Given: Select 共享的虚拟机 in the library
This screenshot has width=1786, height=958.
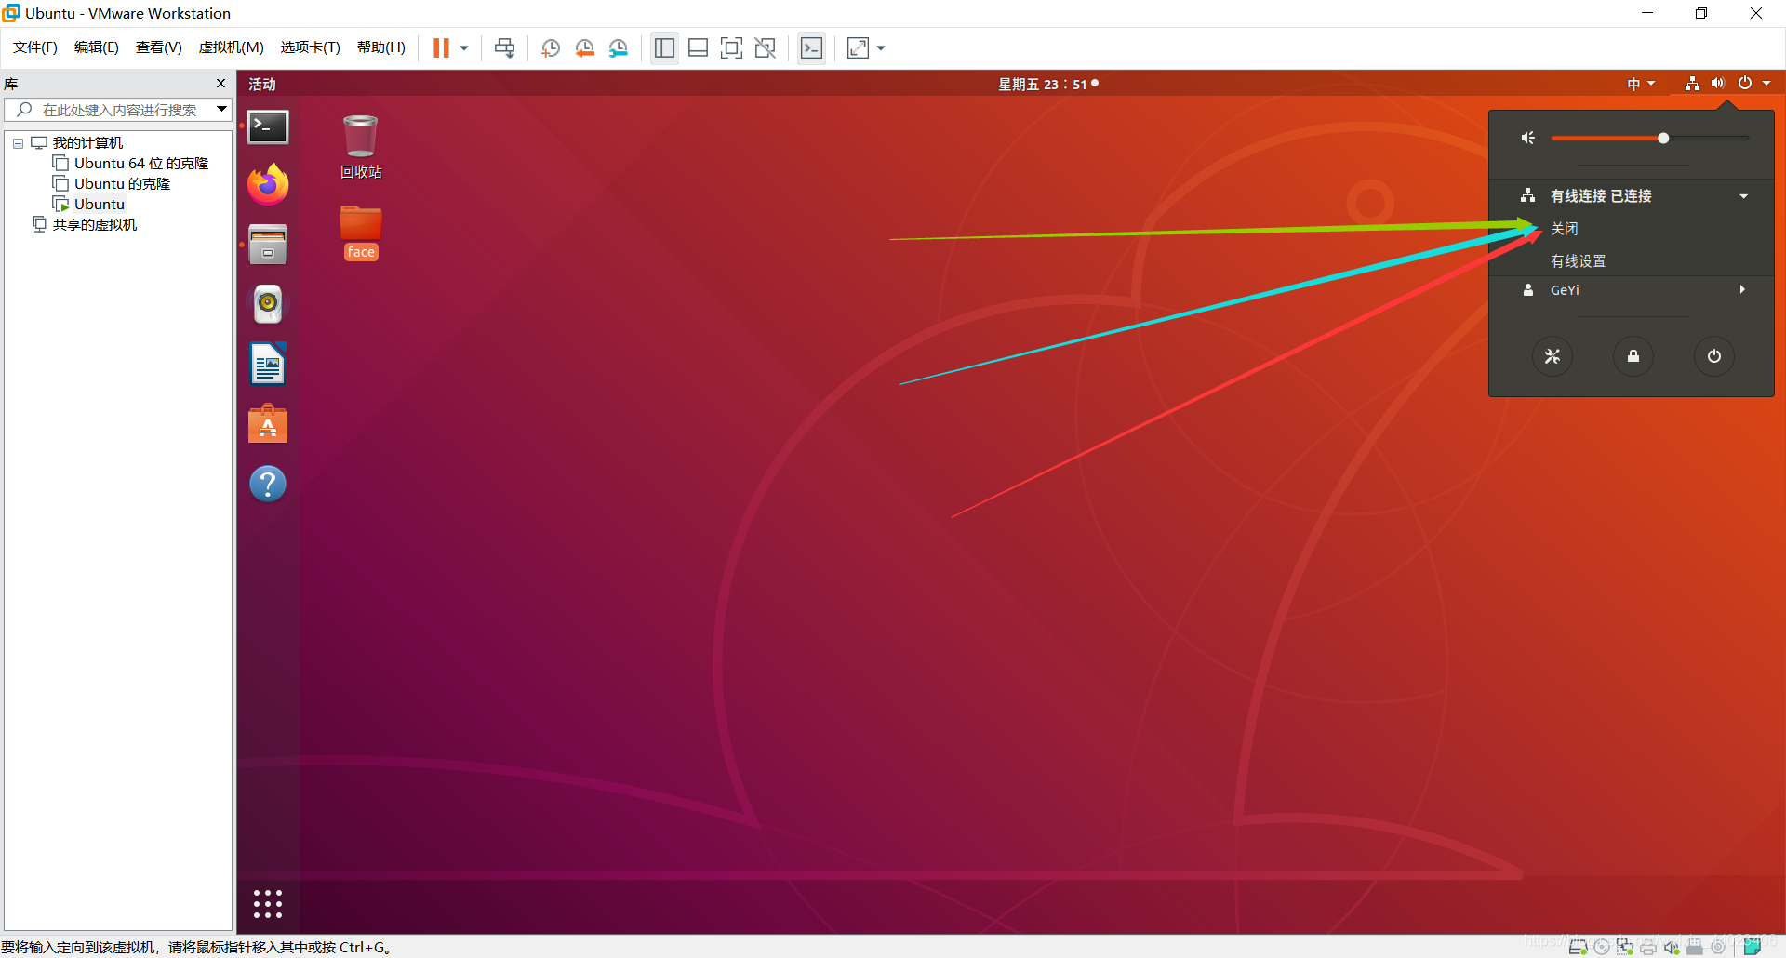Looking at the screenshot, I should pos(95,225).
